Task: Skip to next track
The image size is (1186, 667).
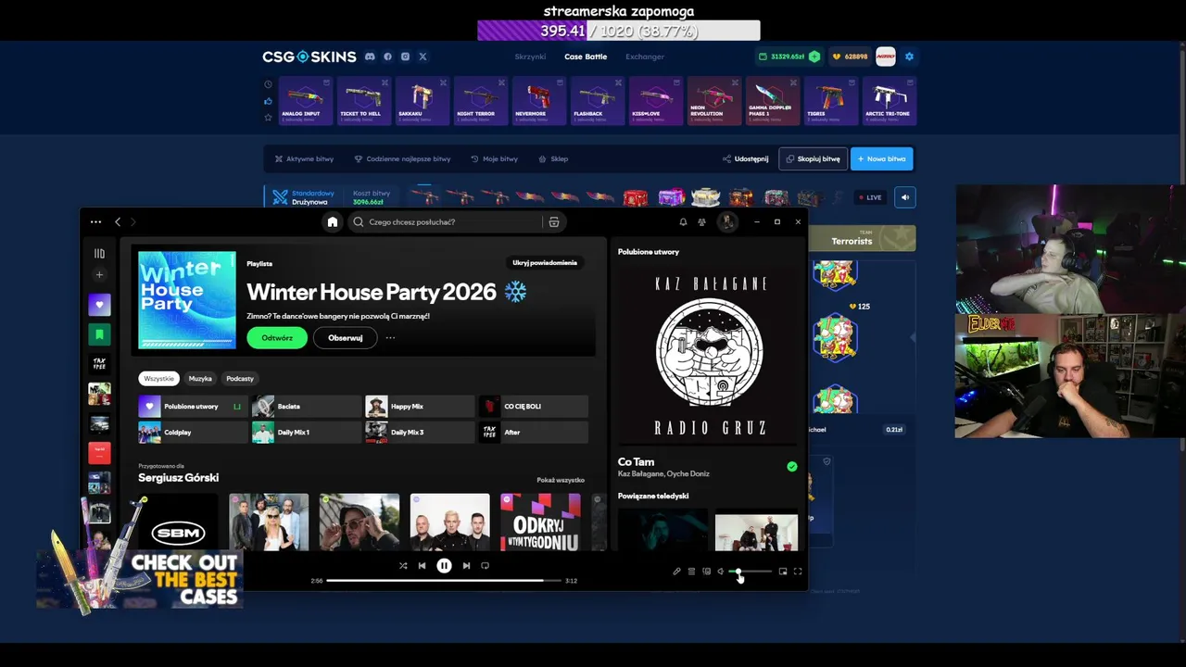Action: pyautogui.click(x=466, y=566)
